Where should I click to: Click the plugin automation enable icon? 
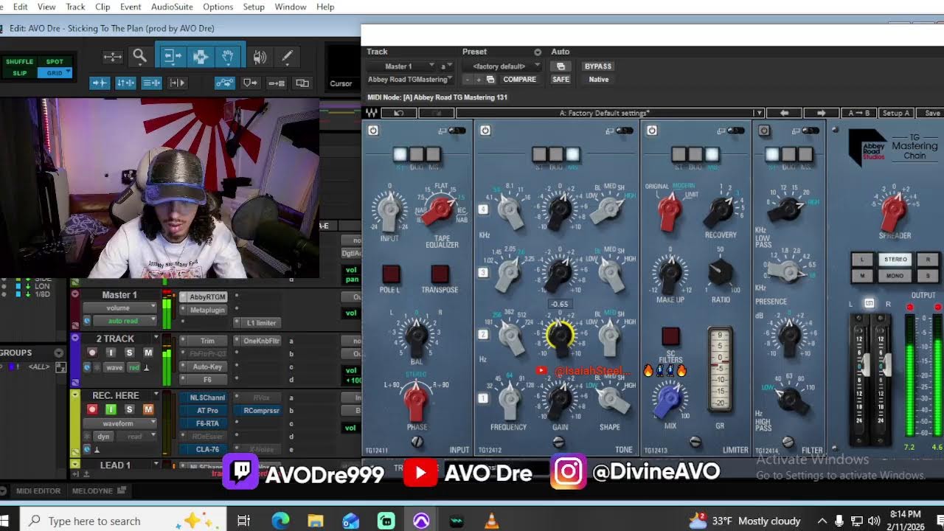click(560, 66)
